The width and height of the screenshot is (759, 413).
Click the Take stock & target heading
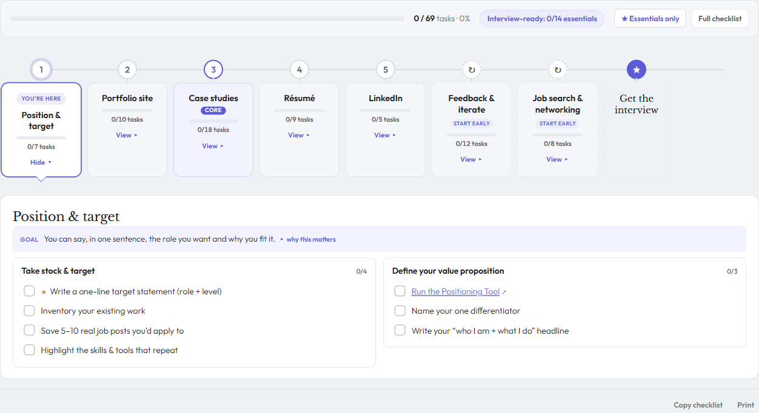tap(58, 271)
